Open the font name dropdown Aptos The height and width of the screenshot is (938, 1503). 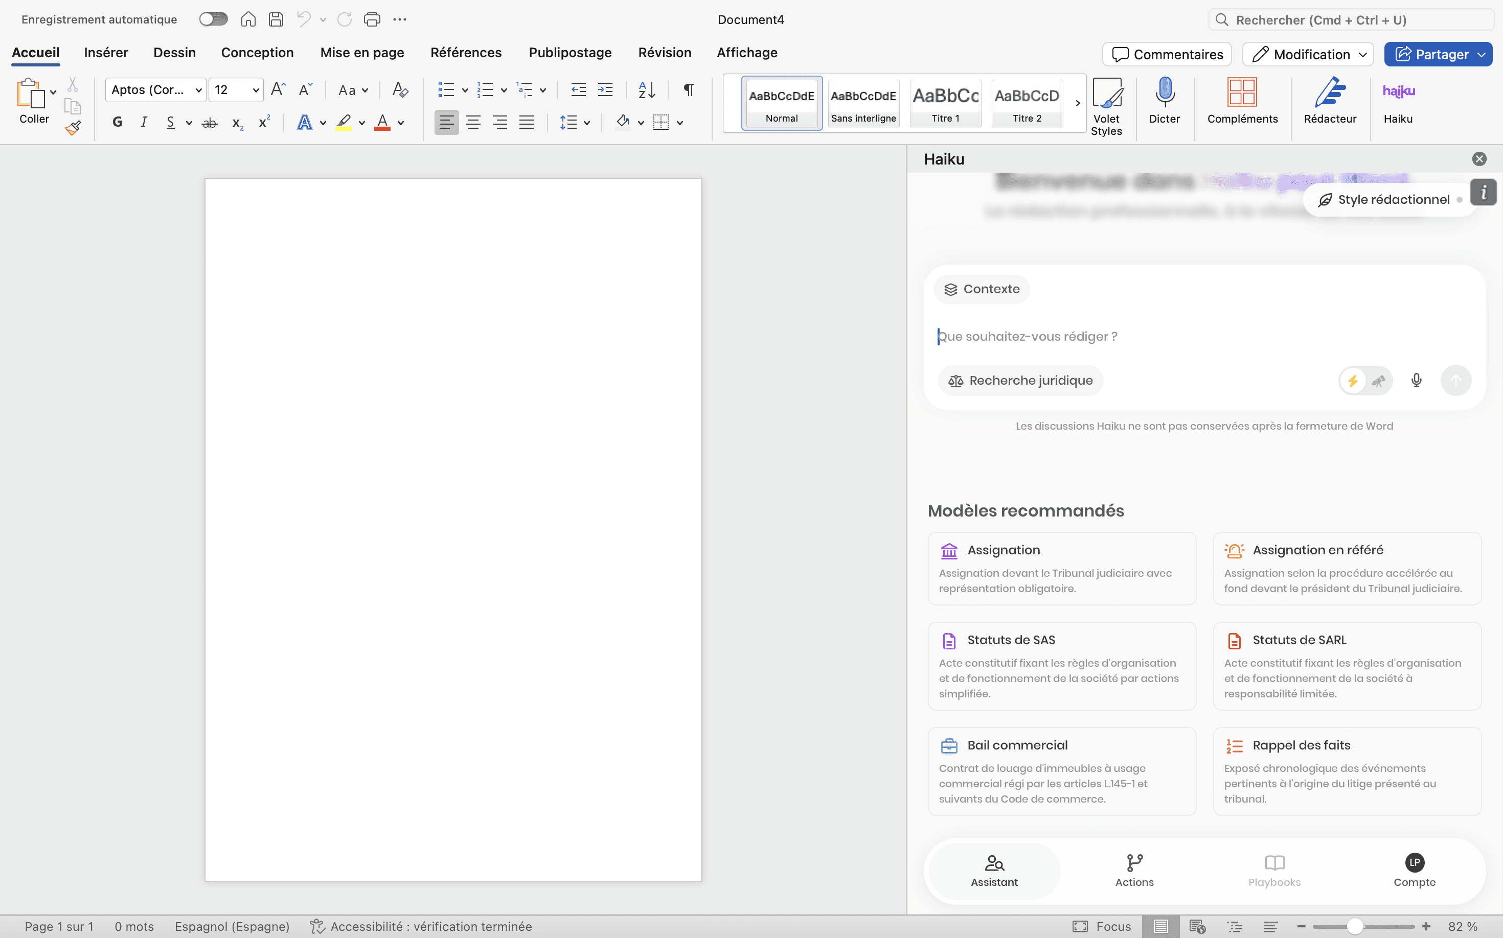click(198, 90)
